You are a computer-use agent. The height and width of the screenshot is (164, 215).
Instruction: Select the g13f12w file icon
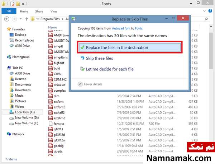click(x=51, y=140)
